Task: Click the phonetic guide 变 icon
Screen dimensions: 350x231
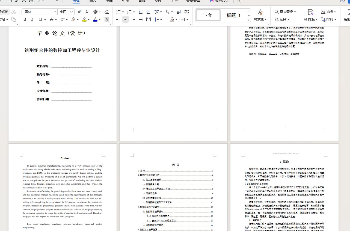Action: coord(95,12)
